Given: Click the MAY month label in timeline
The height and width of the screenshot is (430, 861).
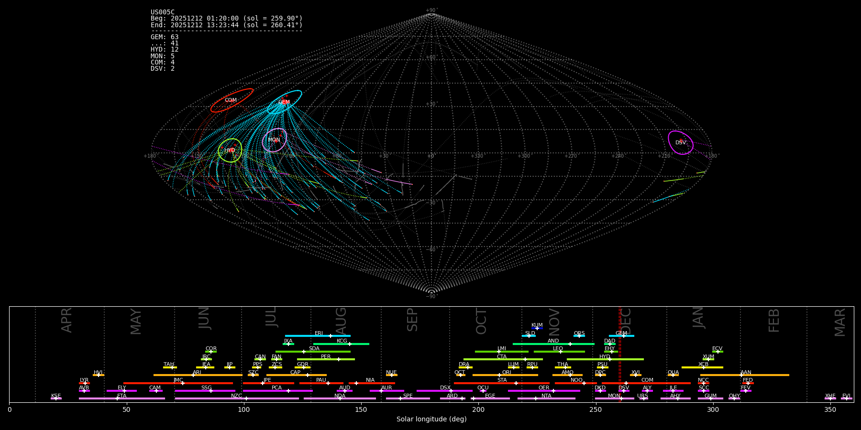Looking at the screenshot, I should 136,322.
